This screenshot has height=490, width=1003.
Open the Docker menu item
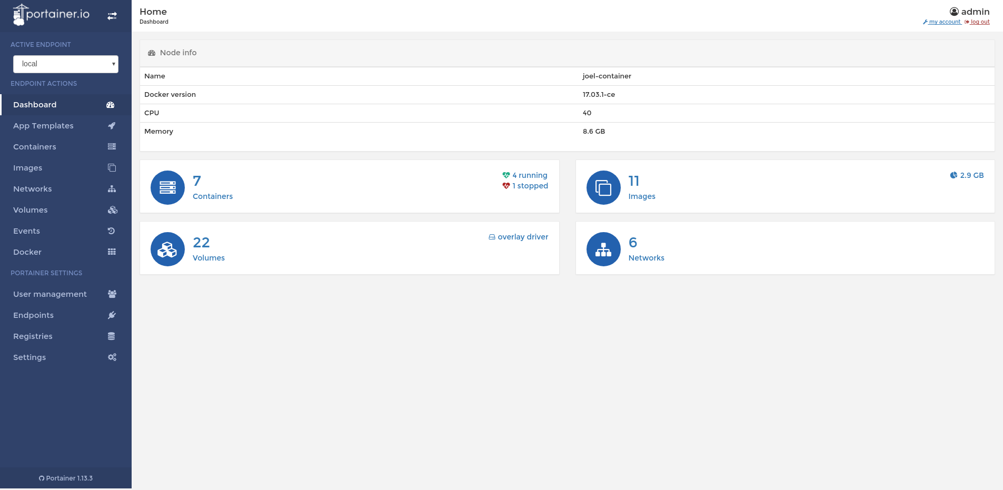[x=66, y=252]
